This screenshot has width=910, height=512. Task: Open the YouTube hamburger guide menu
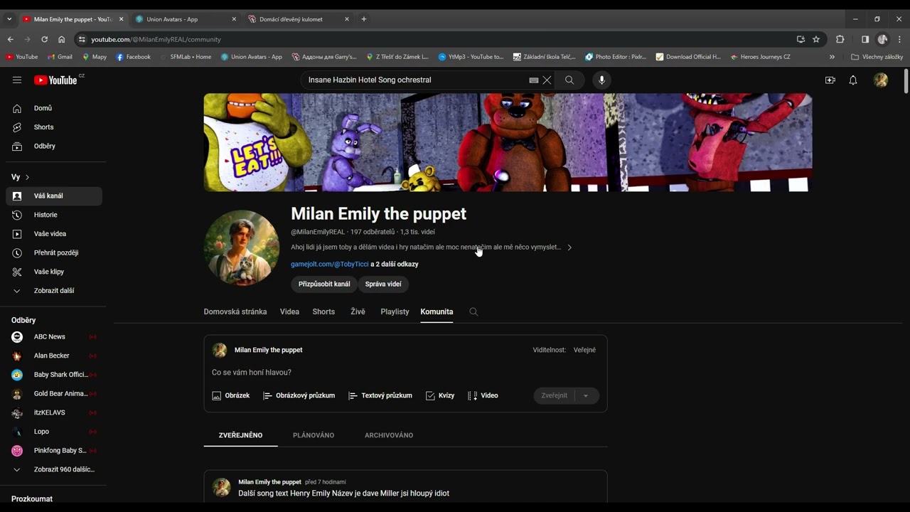tap(17, 80)
